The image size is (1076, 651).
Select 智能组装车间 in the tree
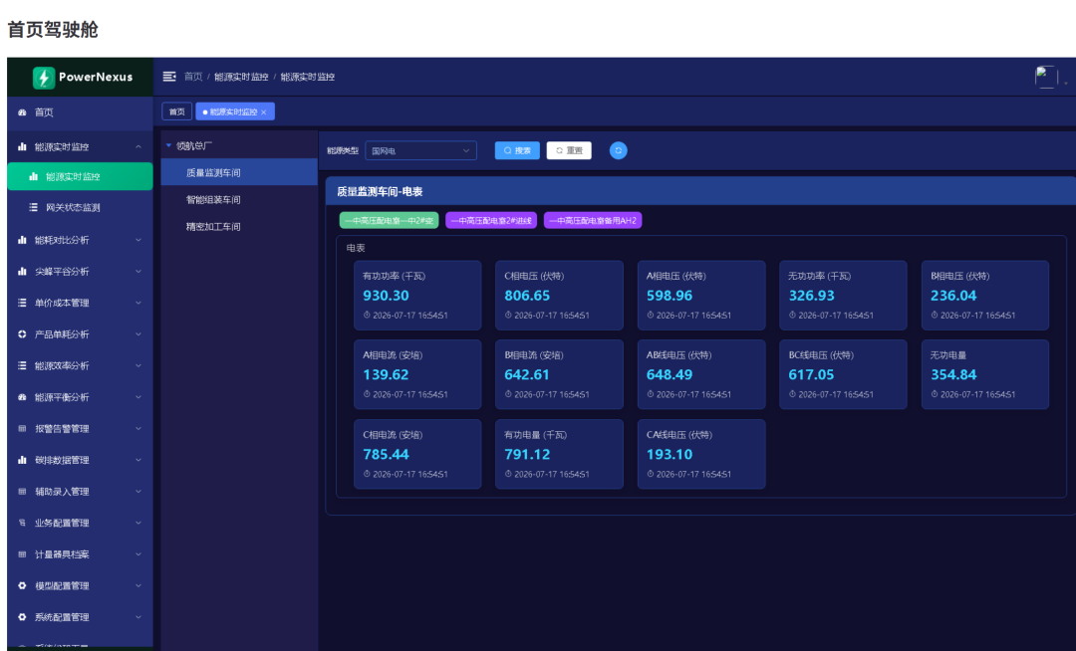click(239, 199)
